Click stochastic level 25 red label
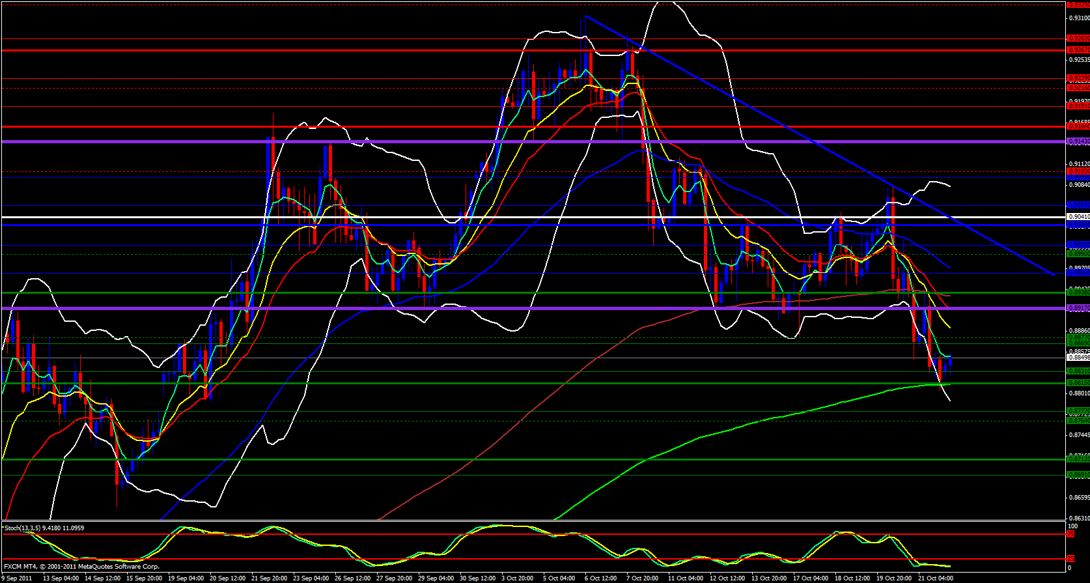The height and width of the screenshot is (583, 1090). coord(1070,559)
